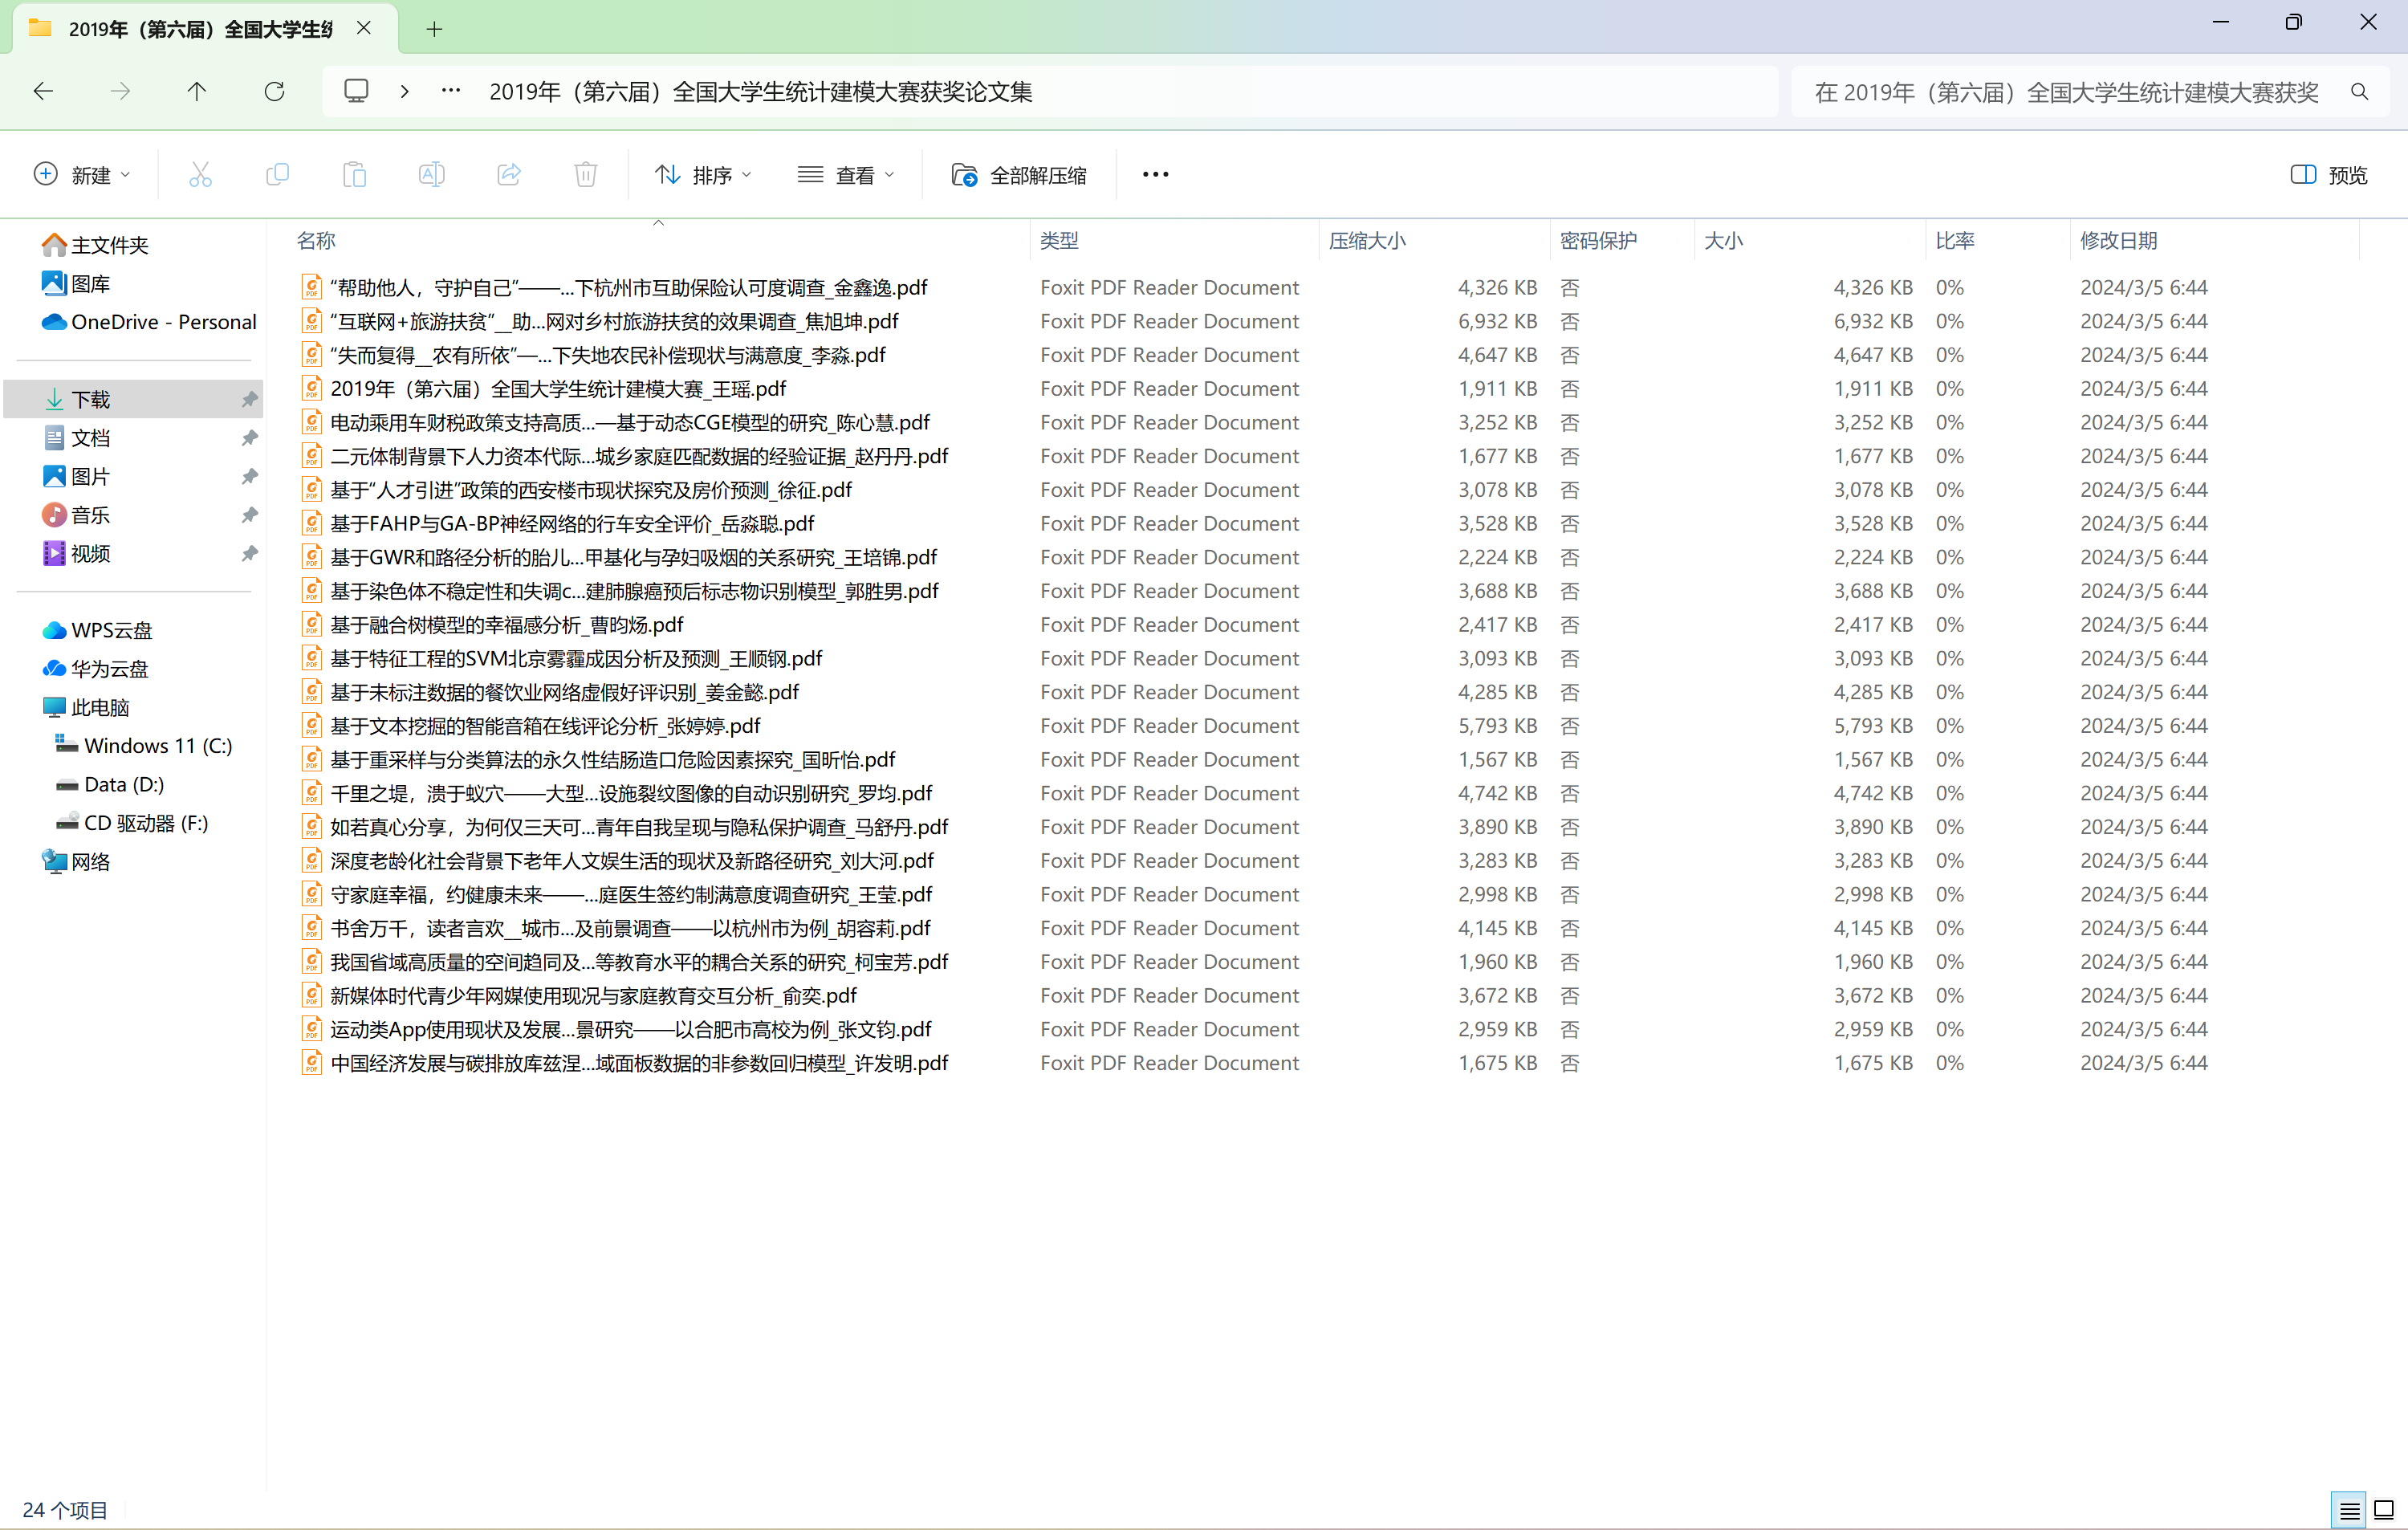Switch to large icons view in status bar
2408x1530 pixels.
click(2384, 1510)
